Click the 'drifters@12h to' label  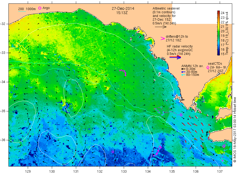[177, 37]
